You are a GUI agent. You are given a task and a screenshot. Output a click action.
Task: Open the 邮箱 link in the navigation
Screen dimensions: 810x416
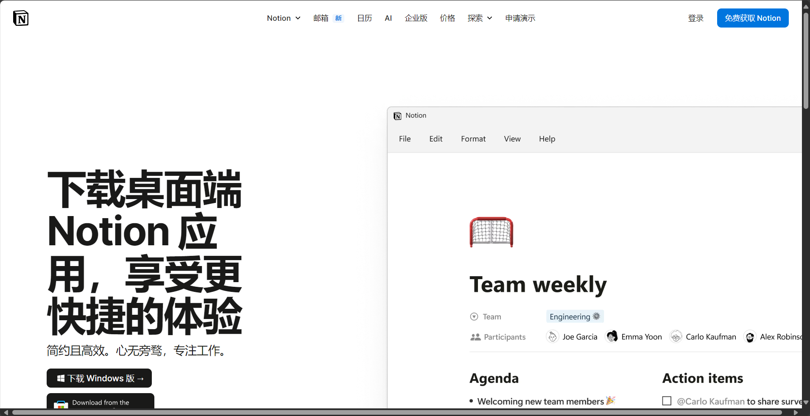click(x=321, y=18)
